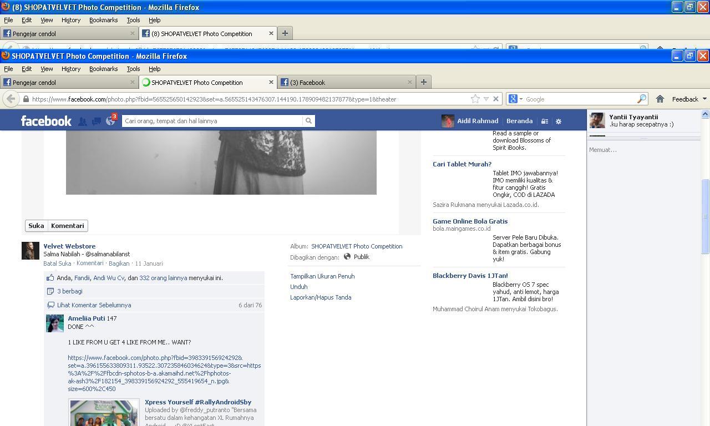
Task: Close the (3) Facebook tab
Action: click(409, 82)
